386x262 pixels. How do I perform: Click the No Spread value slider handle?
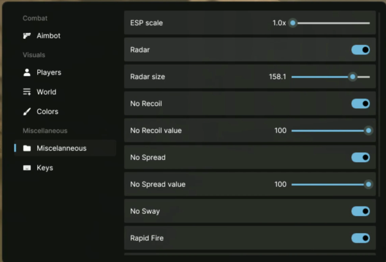click(368, 185)
